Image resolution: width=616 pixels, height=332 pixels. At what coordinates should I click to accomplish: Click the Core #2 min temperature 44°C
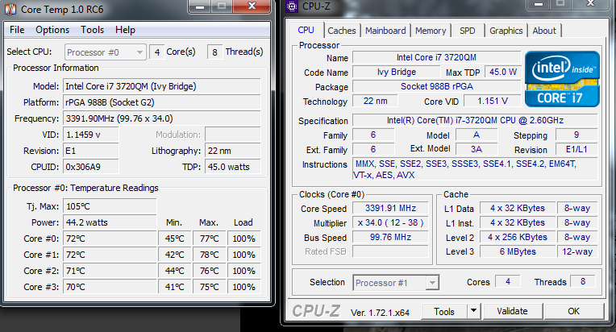coord(174,271)
